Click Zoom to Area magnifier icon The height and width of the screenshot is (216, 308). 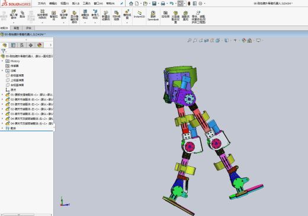click(195, 40)
